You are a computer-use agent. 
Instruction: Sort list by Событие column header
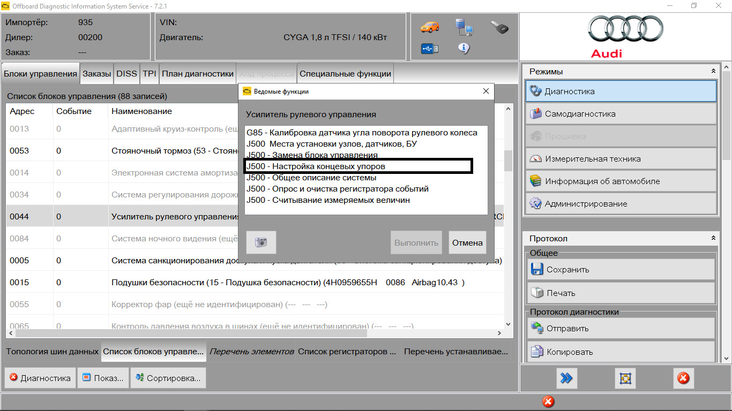point(80,111)
